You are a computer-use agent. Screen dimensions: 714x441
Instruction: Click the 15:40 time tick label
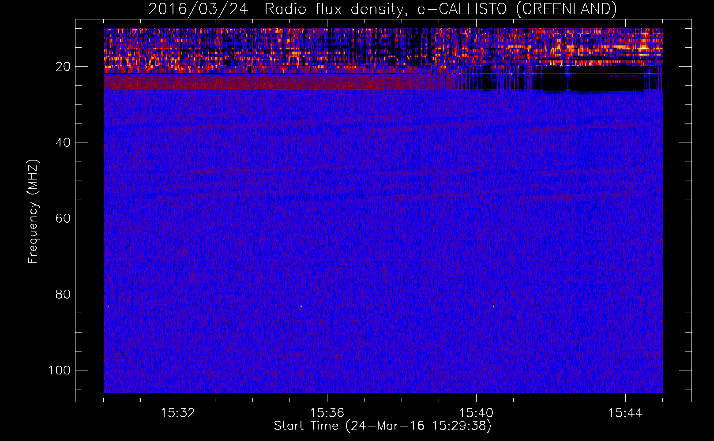(476, 413)
